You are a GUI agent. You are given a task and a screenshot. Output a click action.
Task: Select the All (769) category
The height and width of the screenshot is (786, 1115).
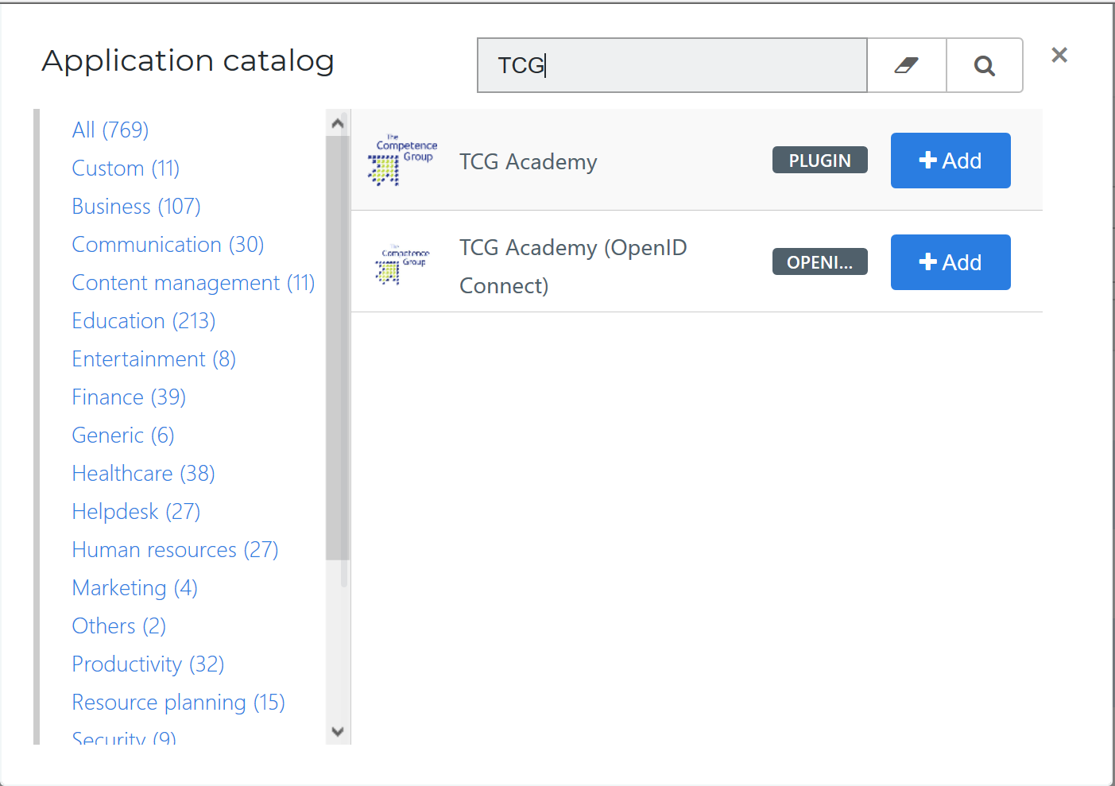pyautogui.click(x=110, y=130)
